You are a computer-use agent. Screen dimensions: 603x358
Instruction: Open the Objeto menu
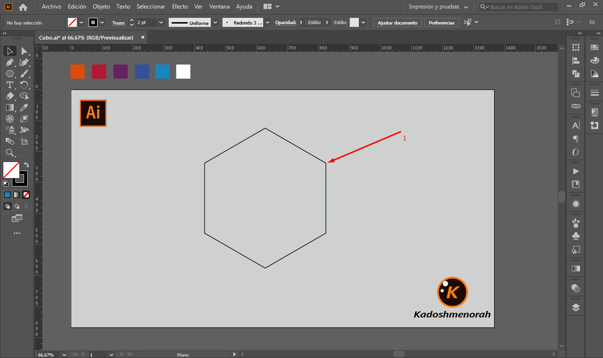[101, 7]
